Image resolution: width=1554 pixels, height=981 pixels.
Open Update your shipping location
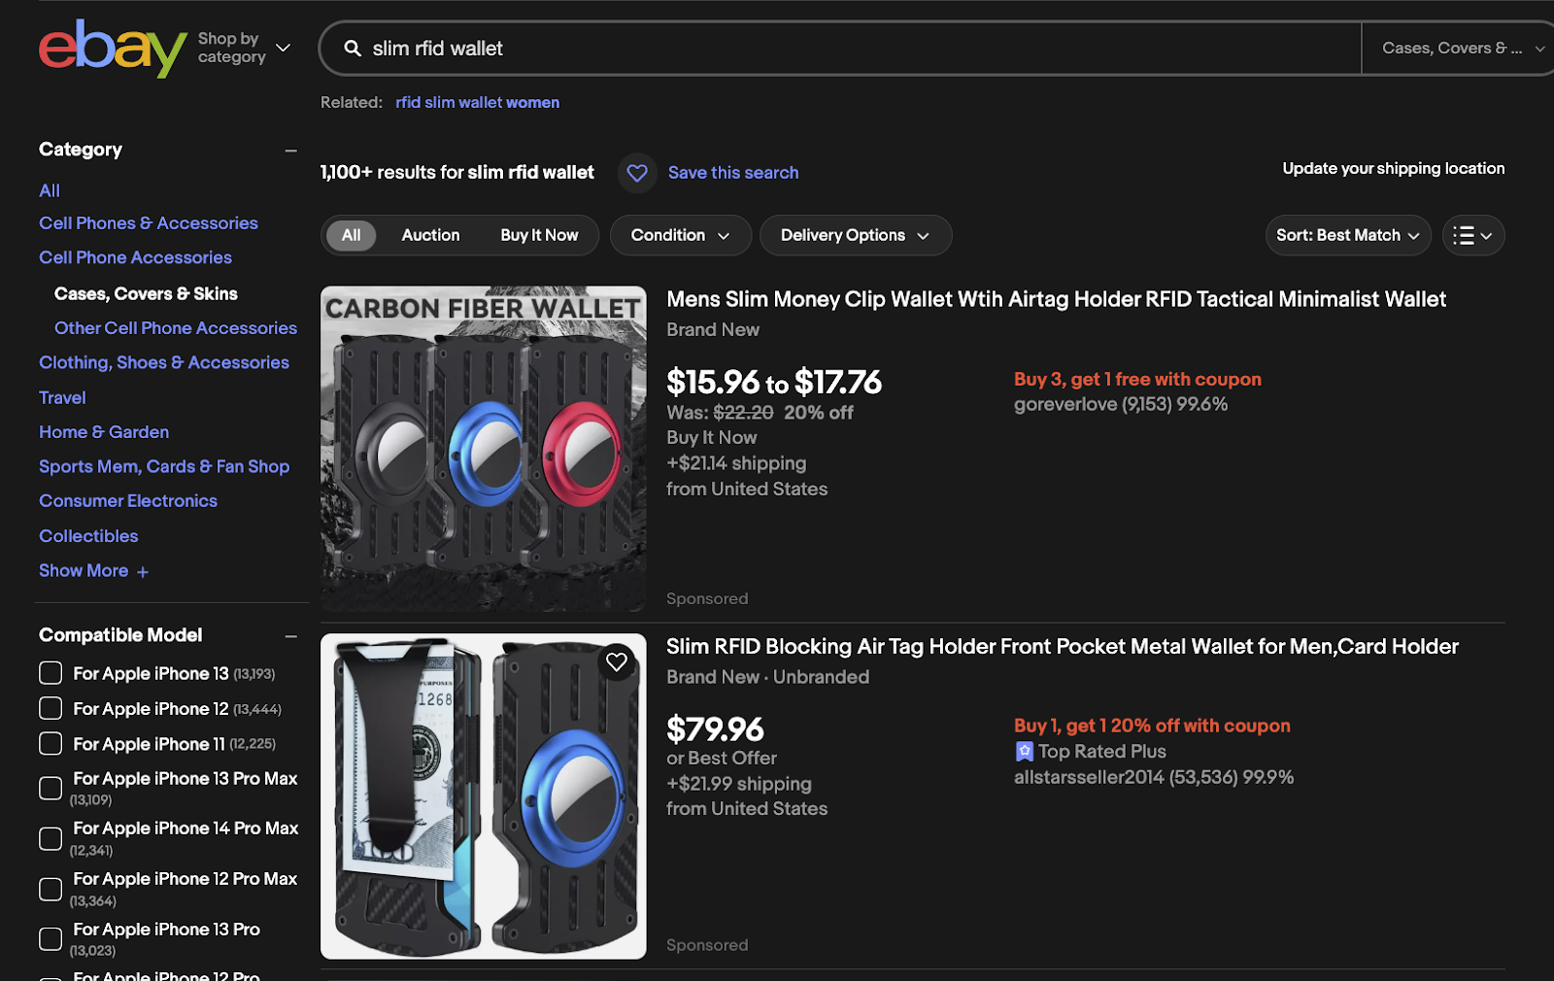[1393, 168]
